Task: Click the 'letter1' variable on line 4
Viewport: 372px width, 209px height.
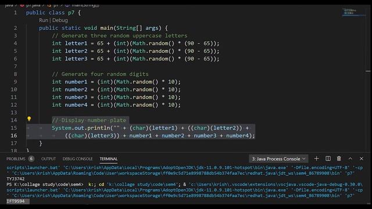Action: pyautogui.click(x=76, y=44)
